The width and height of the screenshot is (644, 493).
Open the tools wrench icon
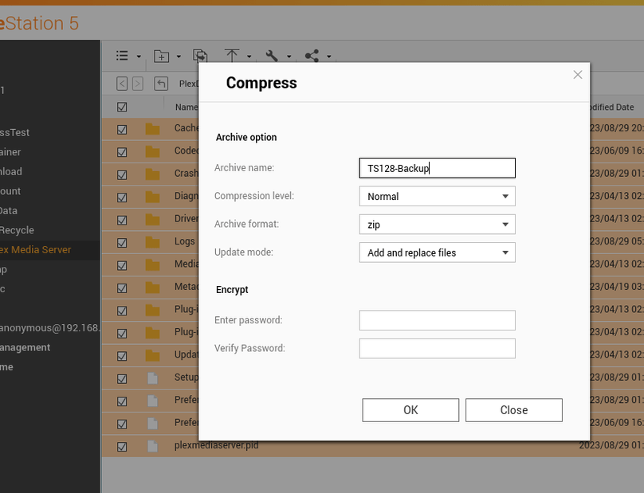(272, 56)
